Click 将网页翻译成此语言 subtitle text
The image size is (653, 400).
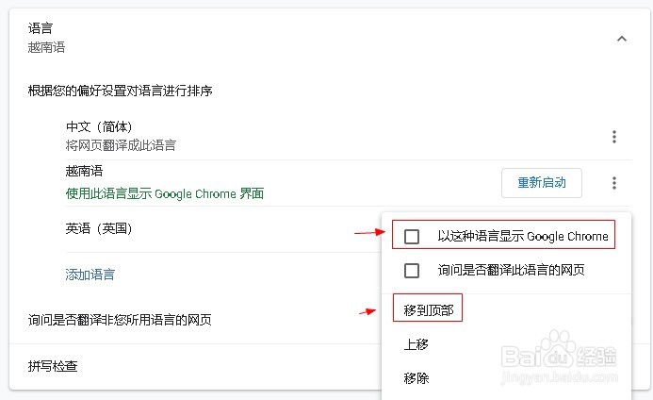pos(121,145)
